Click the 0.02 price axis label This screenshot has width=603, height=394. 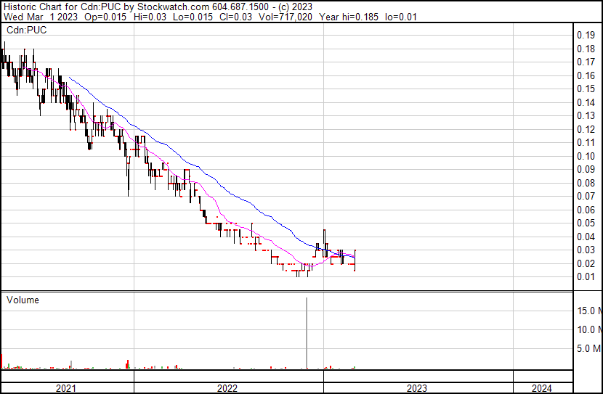586,264
